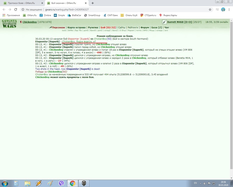Click the INFO sublink
This screenshot has height=187, width=233.
[x=145, y=30]
